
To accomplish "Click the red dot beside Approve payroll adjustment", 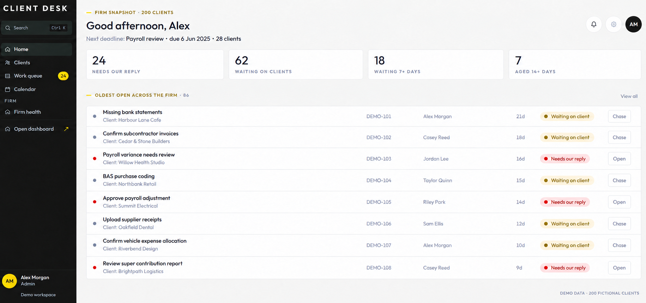I will click(x=95, y=202).
